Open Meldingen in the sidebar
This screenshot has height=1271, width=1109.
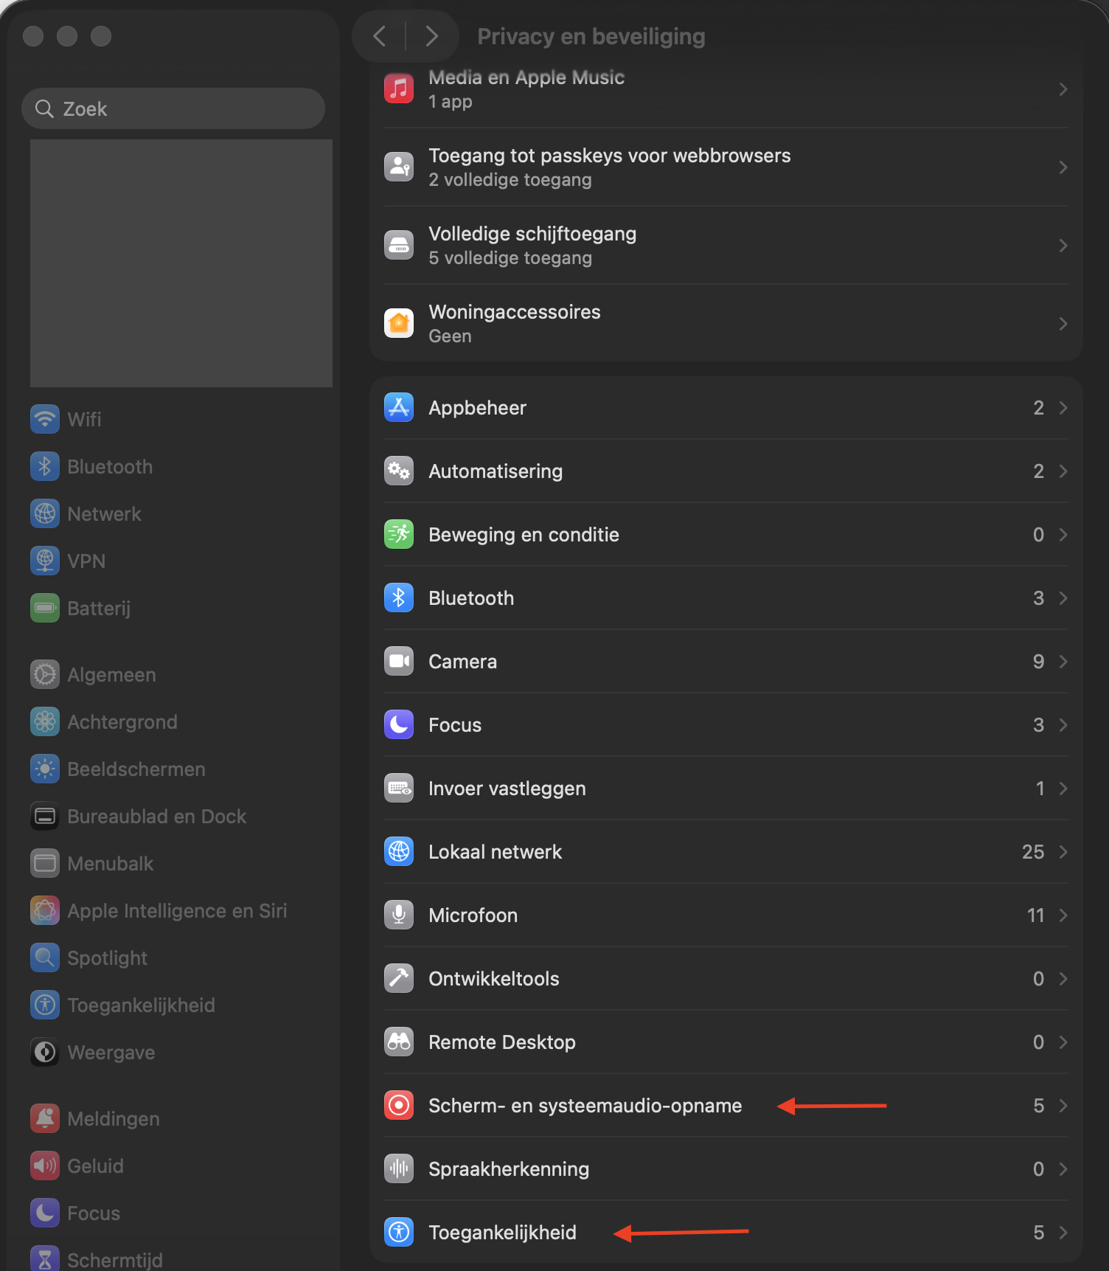click(x=113, y=1119)
